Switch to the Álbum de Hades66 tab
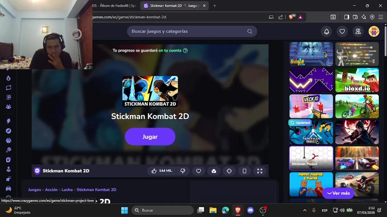This screenshot has width=387, height=217. [114, 6]
